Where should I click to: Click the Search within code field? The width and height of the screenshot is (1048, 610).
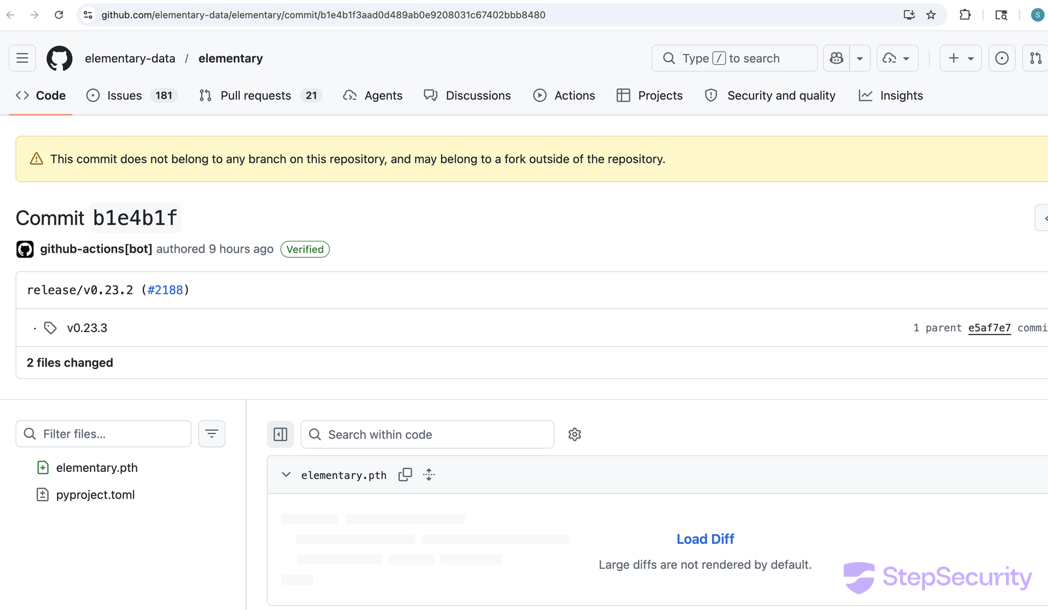(427, 435)
